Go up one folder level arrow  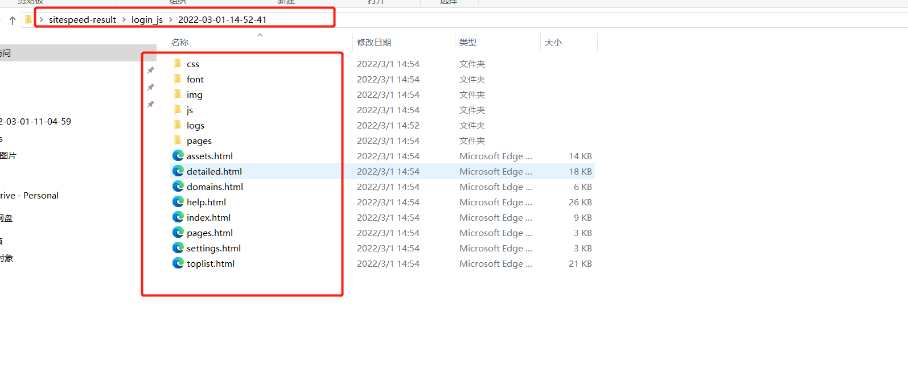[12, 20]
